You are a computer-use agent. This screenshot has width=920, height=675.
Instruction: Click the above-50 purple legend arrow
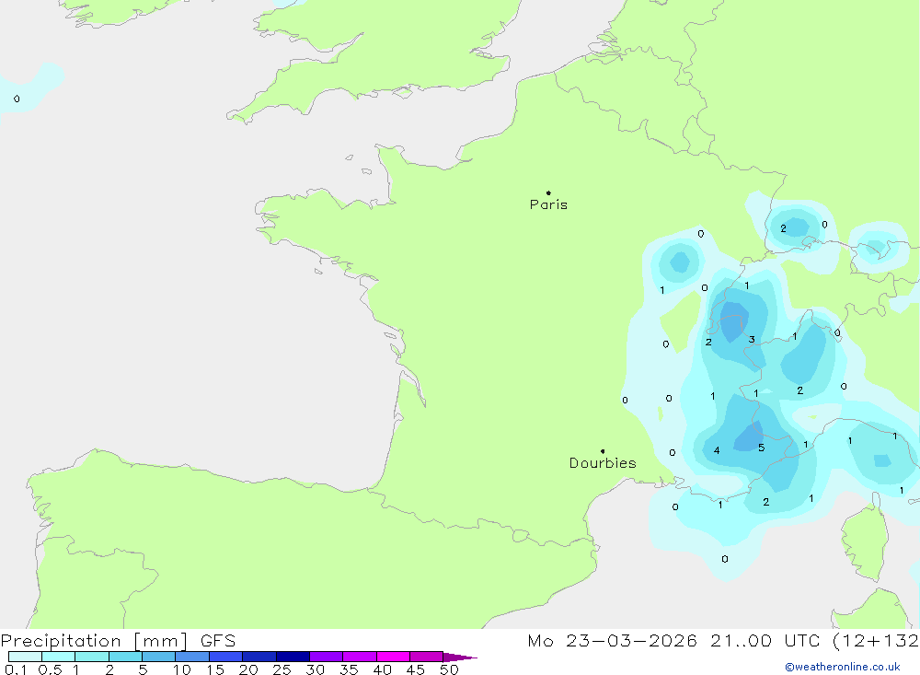(x=460, y=658)
